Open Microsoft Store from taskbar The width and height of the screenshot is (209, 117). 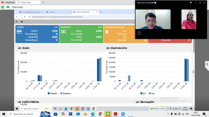[55, 114]
